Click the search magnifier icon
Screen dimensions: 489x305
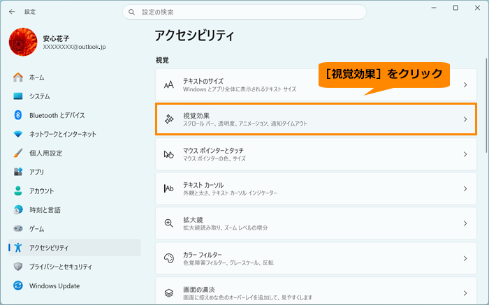[x=131, y=12]
